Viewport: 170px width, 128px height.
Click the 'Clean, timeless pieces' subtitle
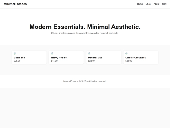coord(85,33)
